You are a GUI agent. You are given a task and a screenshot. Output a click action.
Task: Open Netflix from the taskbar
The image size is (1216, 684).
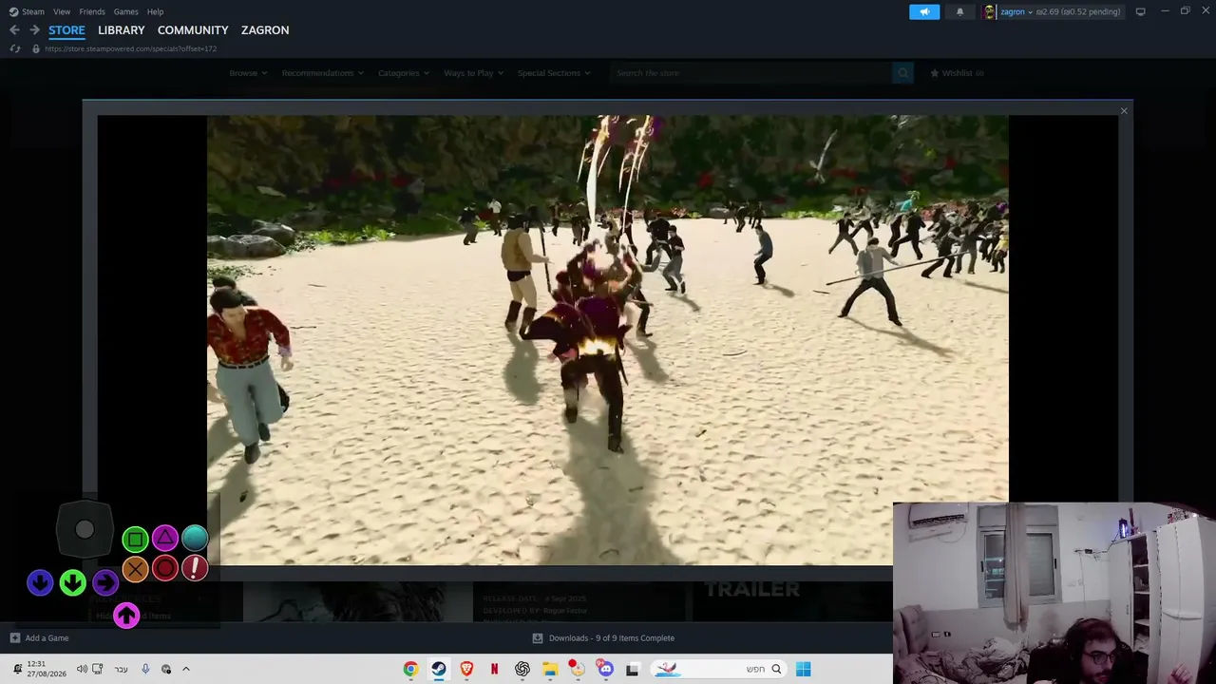pyautogui.click(x=494, y=669)
